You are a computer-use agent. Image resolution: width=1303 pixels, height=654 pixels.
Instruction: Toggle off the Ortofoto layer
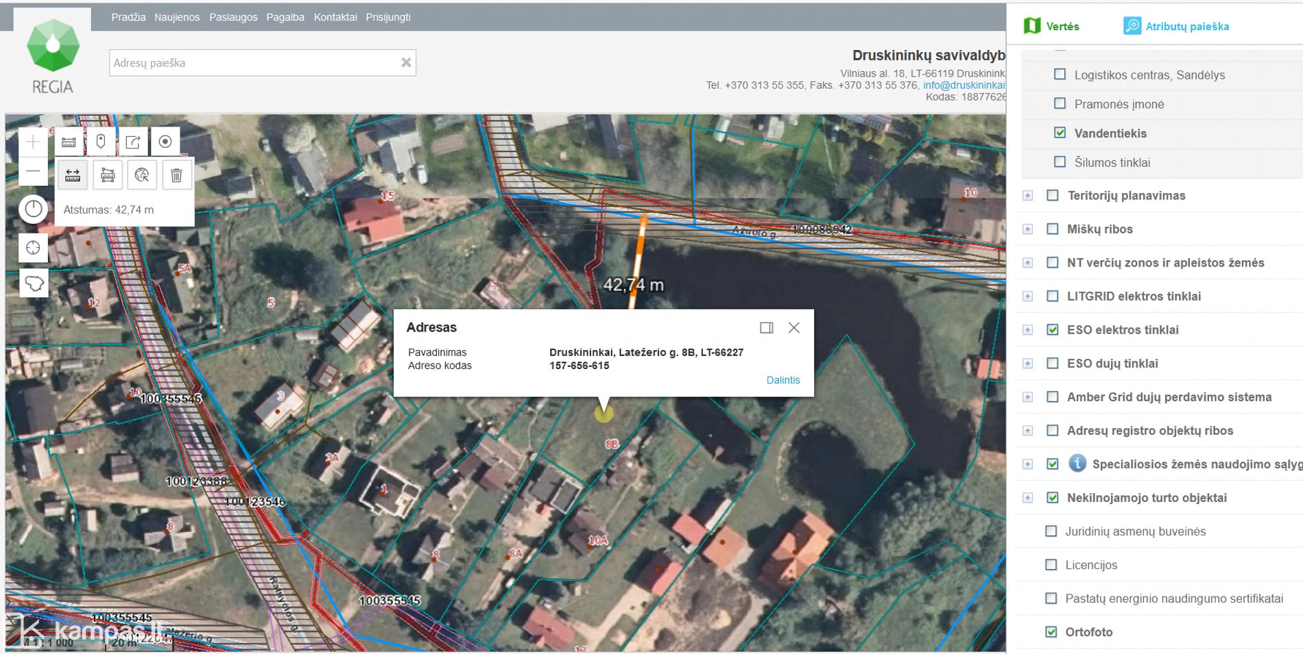(x=1051, y=631)
